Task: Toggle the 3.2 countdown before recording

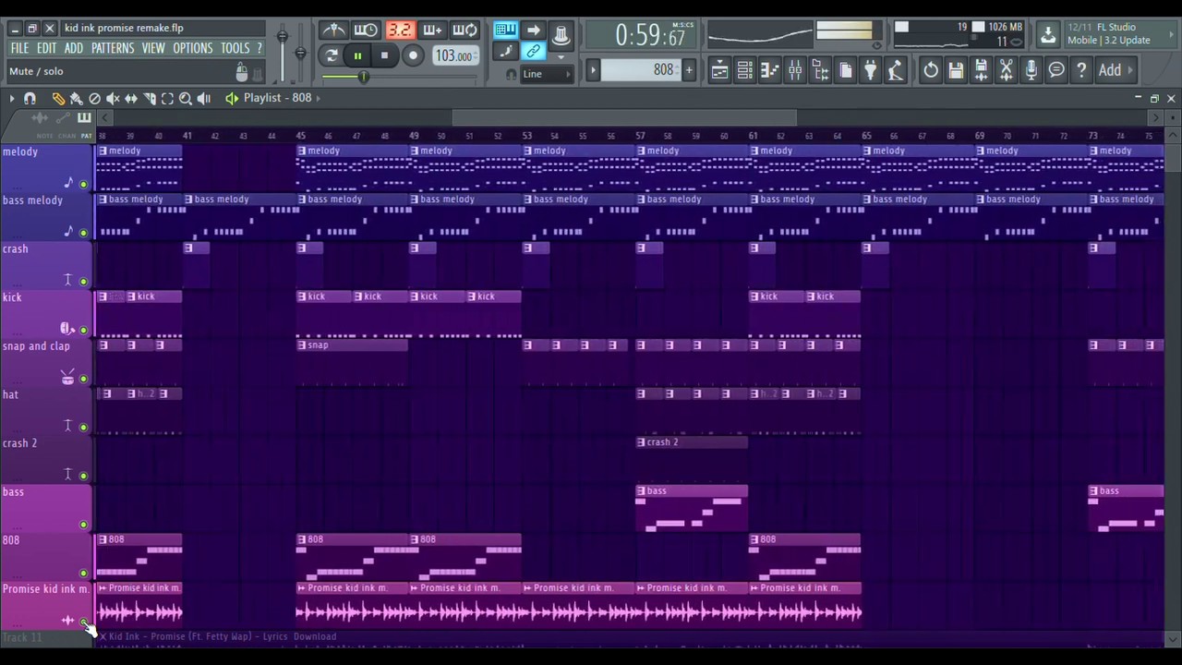Action: (399, 30)
